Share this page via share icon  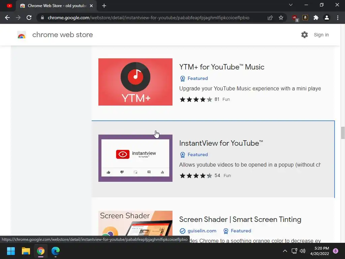270,18
